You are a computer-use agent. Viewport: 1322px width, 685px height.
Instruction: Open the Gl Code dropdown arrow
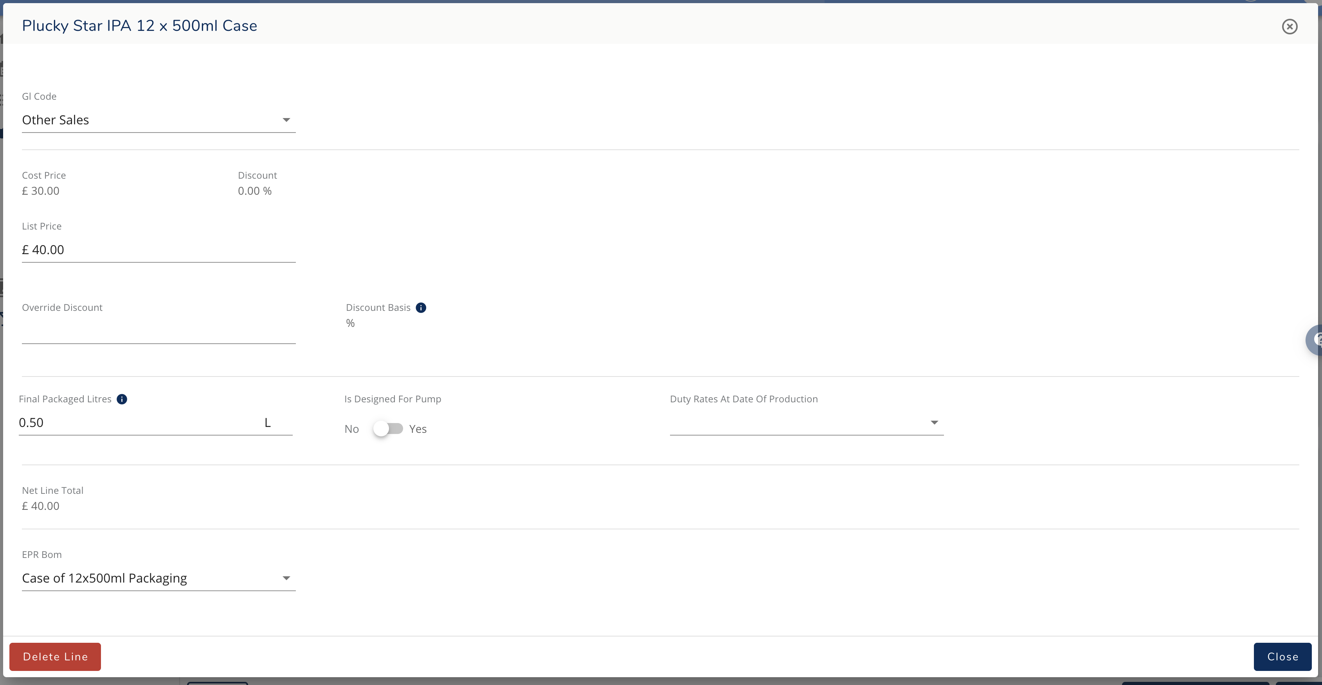(287, 120)
